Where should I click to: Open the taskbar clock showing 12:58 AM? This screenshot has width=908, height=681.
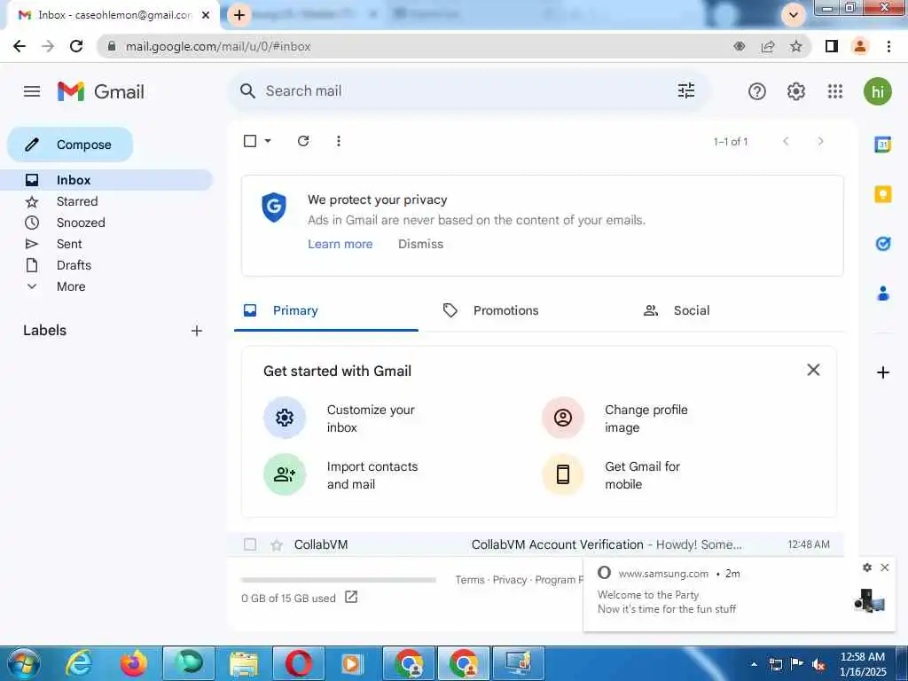click(862, 663)
